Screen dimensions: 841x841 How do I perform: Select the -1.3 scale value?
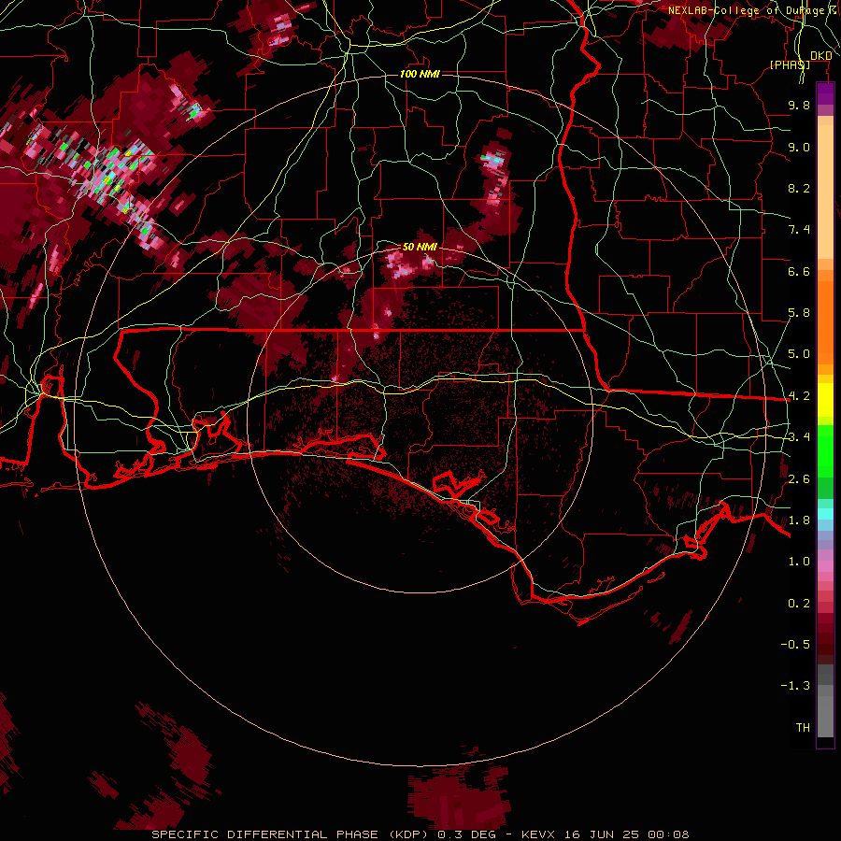795,686
